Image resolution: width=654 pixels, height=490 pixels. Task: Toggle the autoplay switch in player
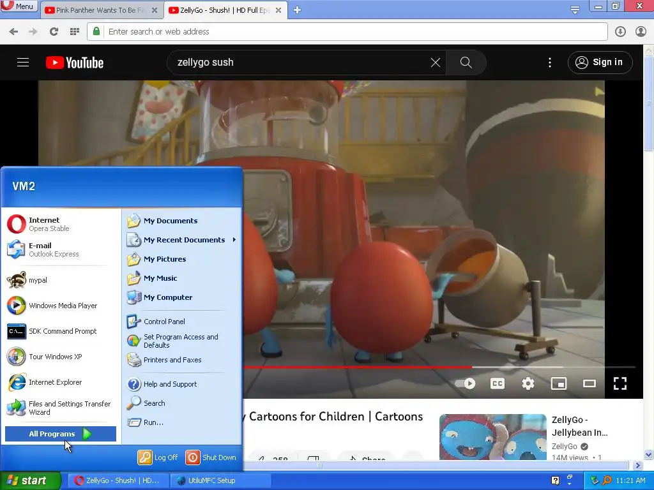(x=465, y=383)
